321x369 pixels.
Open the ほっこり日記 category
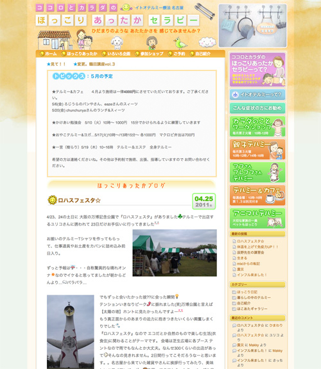(x=247, y=292)
